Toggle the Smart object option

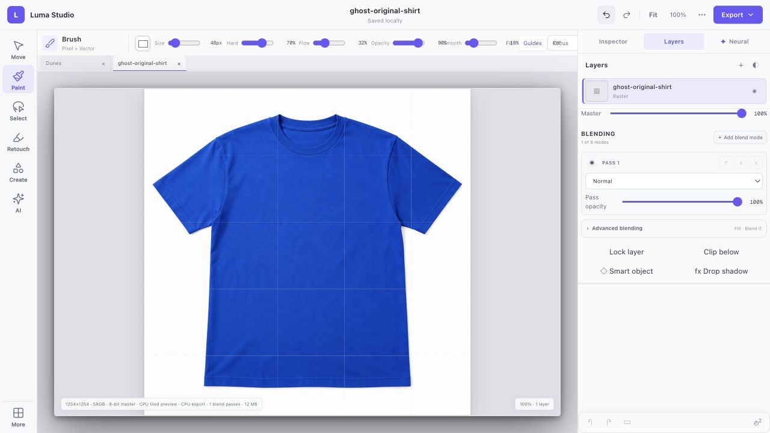pyautogui.click(x=626, y=271)
